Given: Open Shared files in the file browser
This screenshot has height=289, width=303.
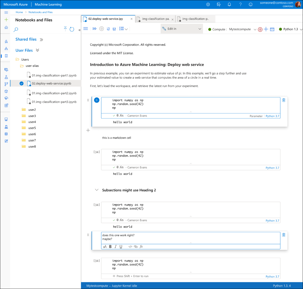Looking at the screenshot, I should pos(26,39).
